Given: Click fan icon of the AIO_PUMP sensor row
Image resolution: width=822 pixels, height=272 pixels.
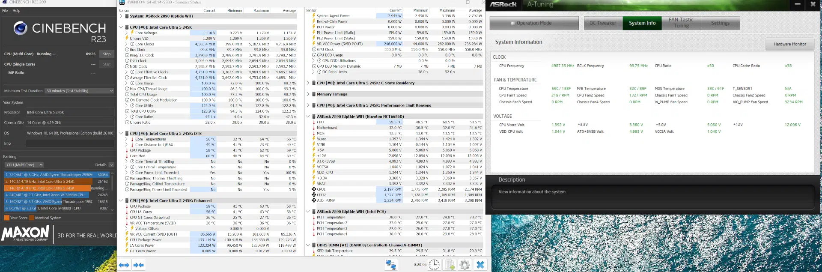Looking at the screenshot, I should [x=313, y=200].
